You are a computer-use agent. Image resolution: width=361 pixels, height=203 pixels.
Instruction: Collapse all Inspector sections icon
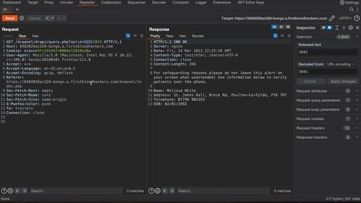tap(344, 28)
